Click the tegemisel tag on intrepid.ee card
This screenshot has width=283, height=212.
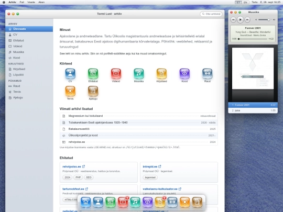[150, 177]
